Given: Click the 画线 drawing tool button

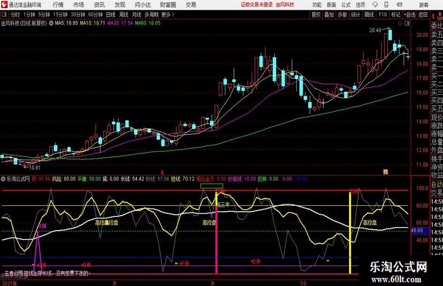Looking at the screenshot, I should 369,15.
